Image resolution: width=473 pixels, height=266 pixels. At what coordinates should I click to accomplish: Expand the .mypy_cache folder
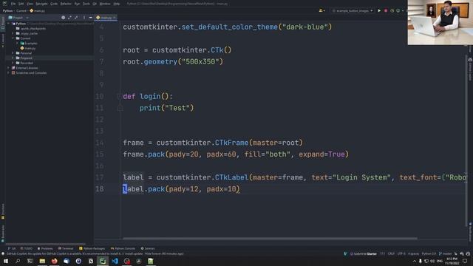pos(13,33)
